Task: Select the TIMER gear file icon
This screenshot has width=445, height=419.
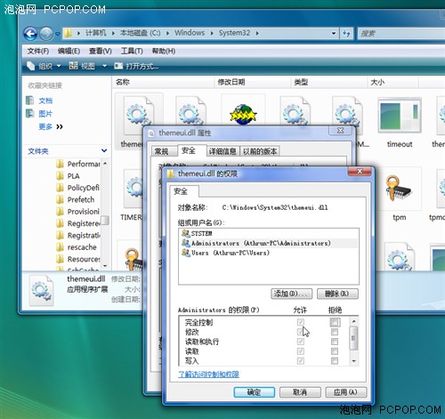Action: tap(133, 189)
